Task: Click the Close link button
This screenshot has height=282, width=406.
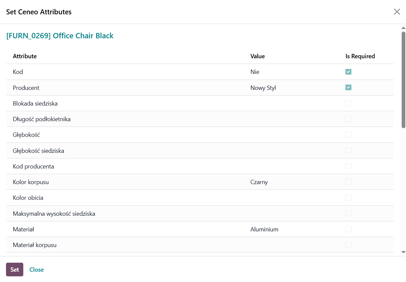Action: click(x=37, y=270)
